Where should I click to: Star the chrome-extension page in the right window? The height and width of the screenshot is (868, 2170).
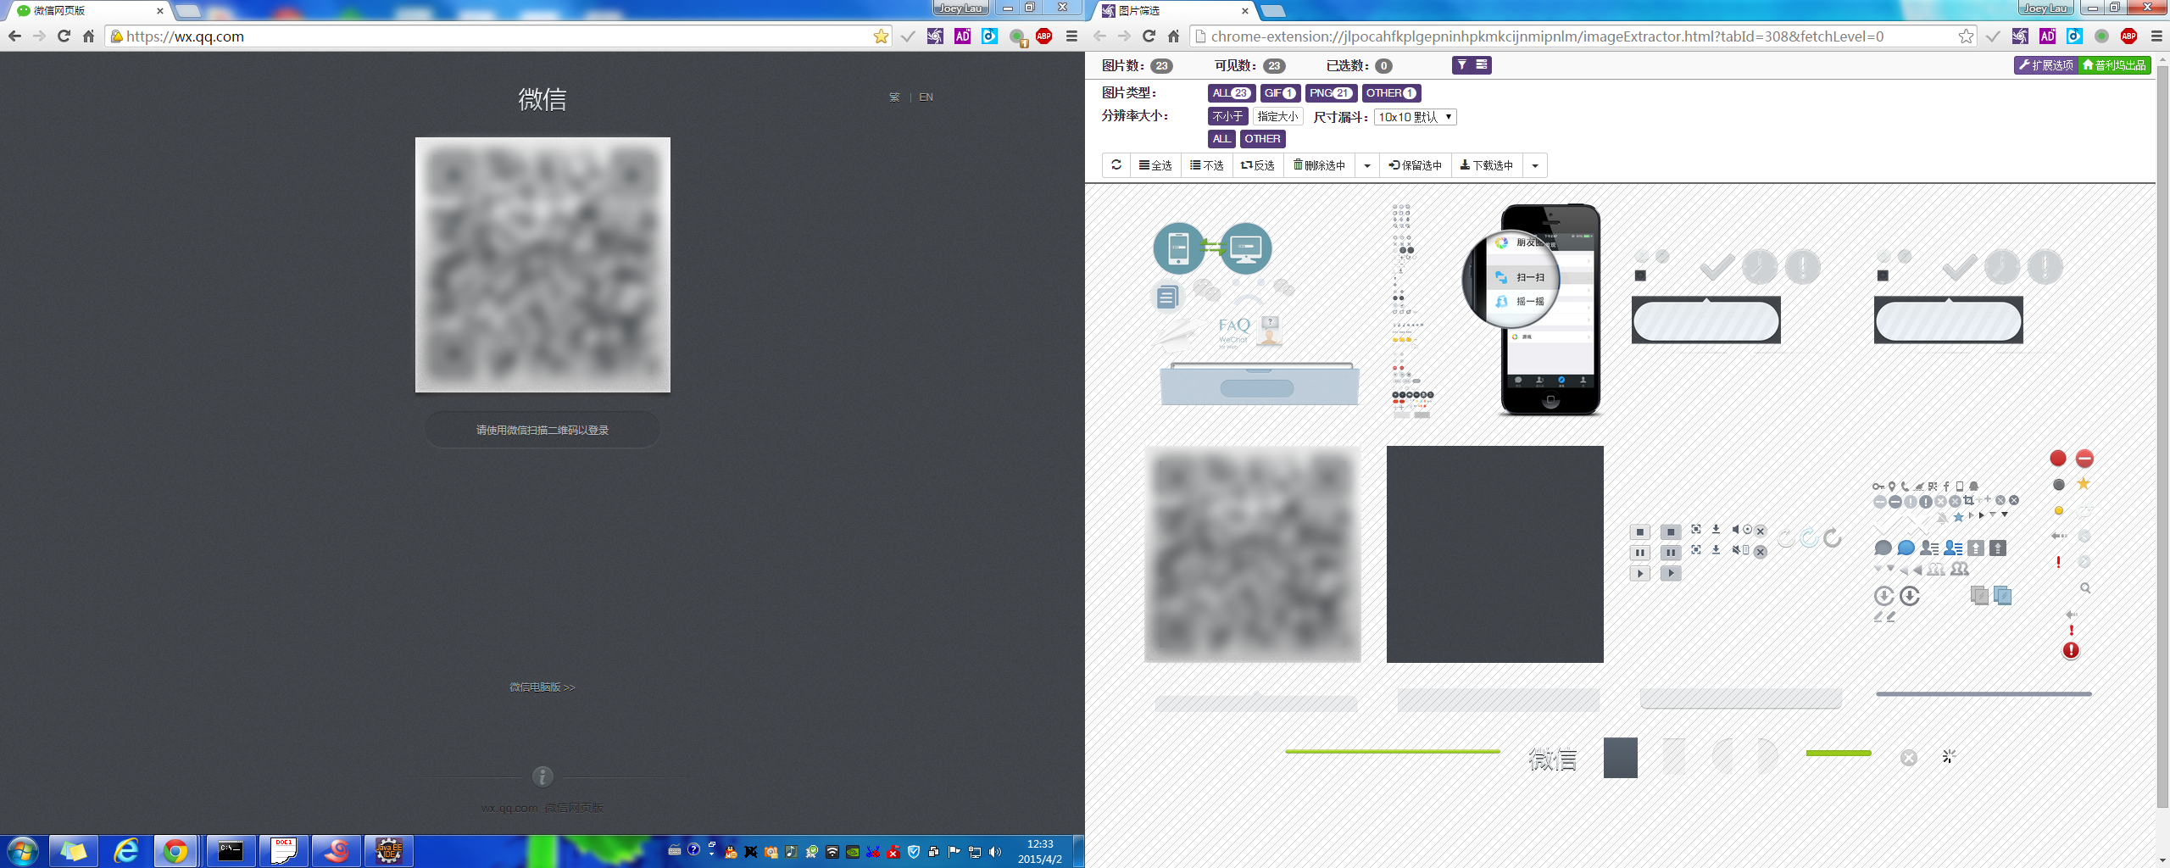coord(1966,36)
